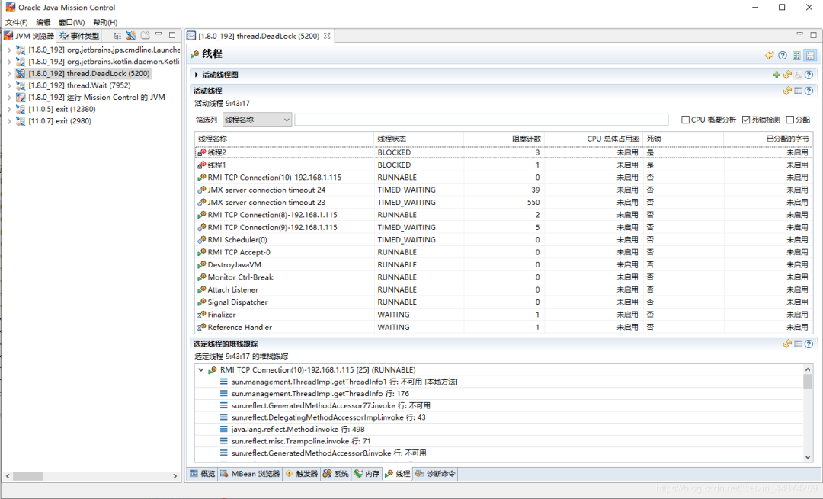
Task: Click table settings icon in 活动线程 section
Action: [799, 91]
